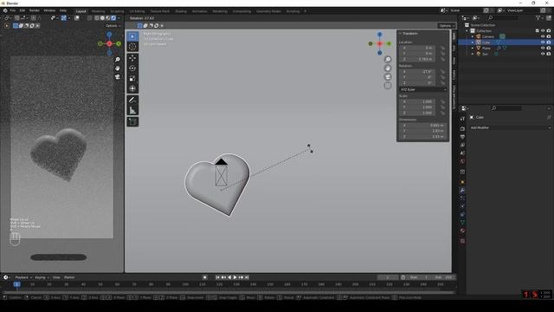Open the Edit menu
Viewport: 554px width, 312px height.
[x=23, y=11]
